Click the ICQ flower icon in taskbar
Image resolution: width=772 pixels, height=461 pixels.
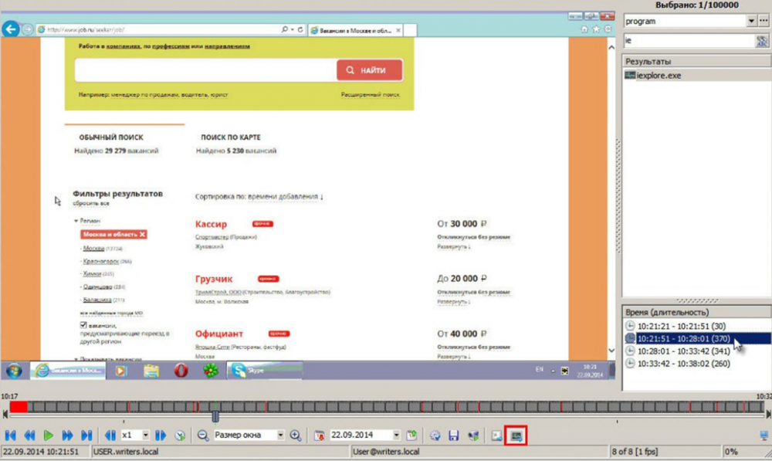click(211, 371)
